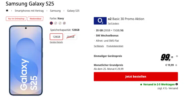Choose crossed-out 256GB storage option
Viewport: 185px width, 100px height.
(70, 37)
